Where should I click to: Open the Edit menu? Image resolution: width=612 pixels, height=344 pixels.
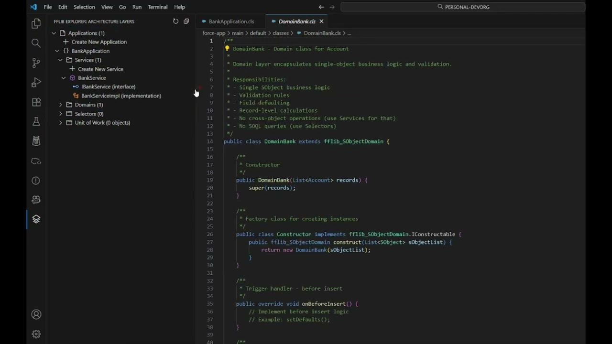click(x=63, y=7)
